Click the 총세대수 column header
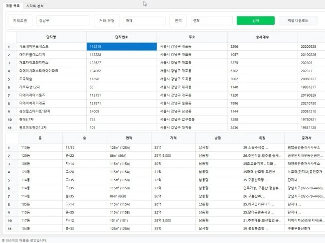This screenshot has width=325, height=243. [262, 37]
